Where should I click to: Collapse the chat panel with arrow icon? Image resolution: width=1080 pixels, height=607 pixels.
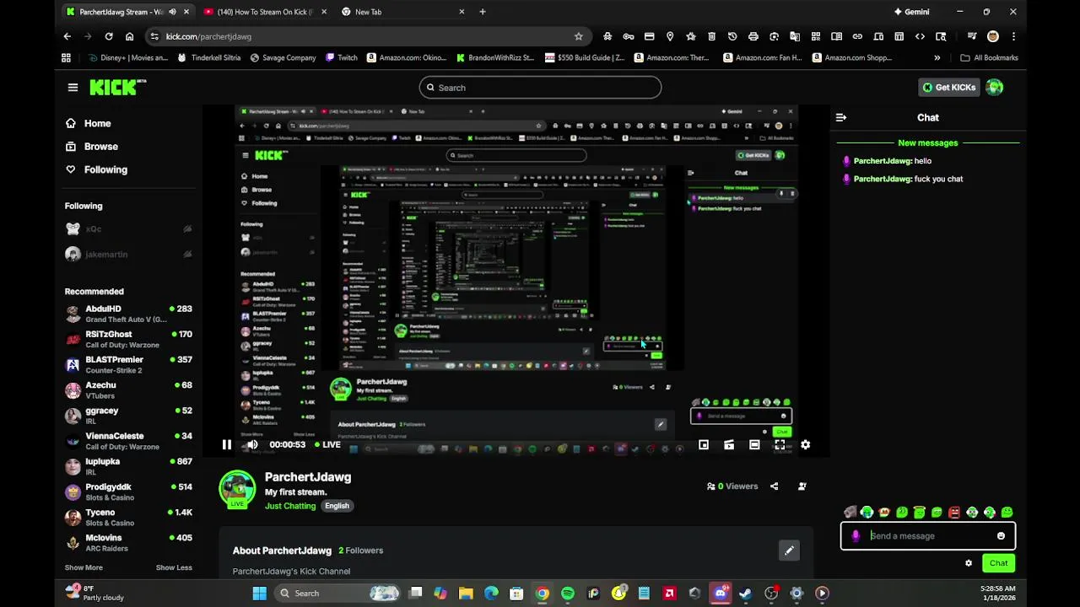tap(840, 118)
